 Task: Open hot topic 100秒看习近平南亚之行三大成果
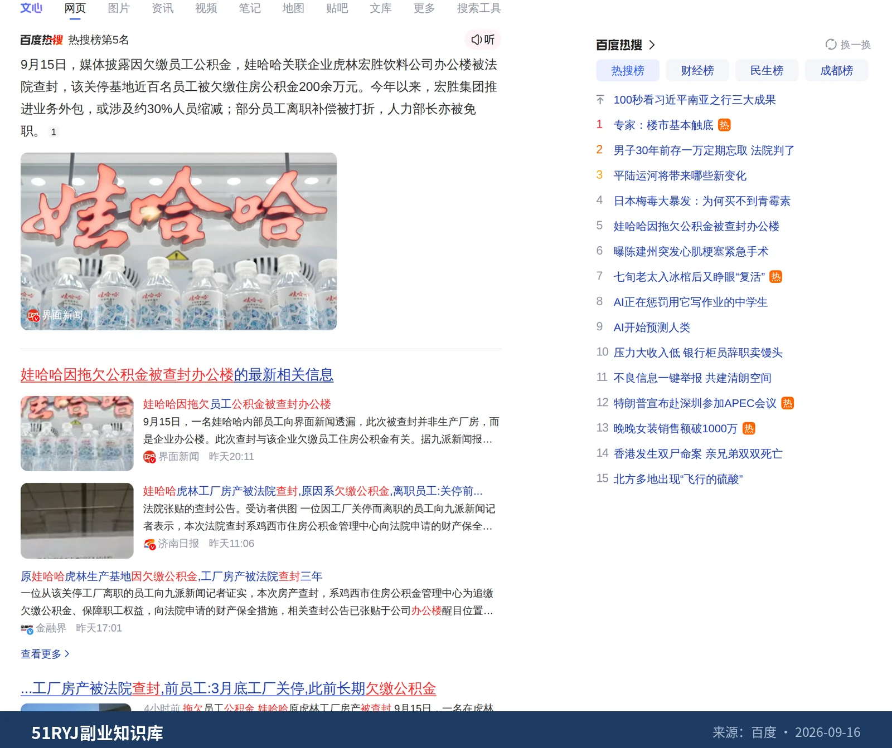click(695, 100)
